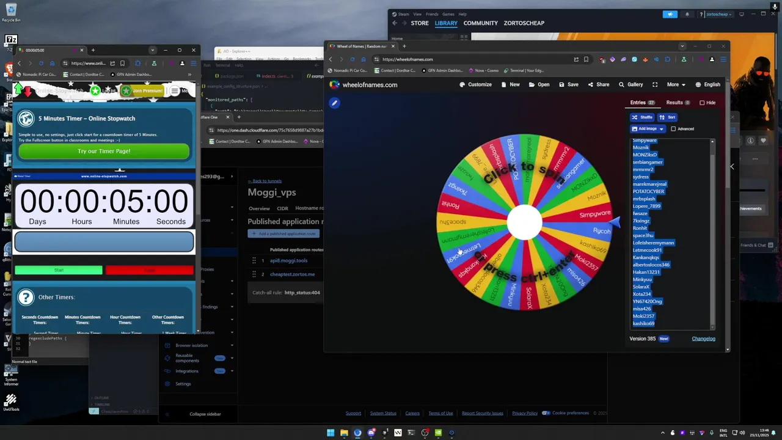
Task: Save the wheel using the Save button
Action: [x=568, y=84]
